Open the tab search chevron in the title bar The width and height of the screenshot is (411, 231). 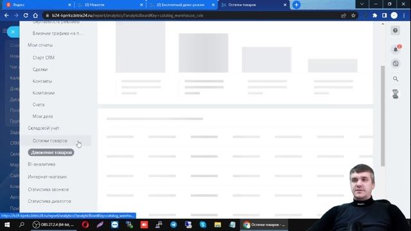[x=362, y=4]
